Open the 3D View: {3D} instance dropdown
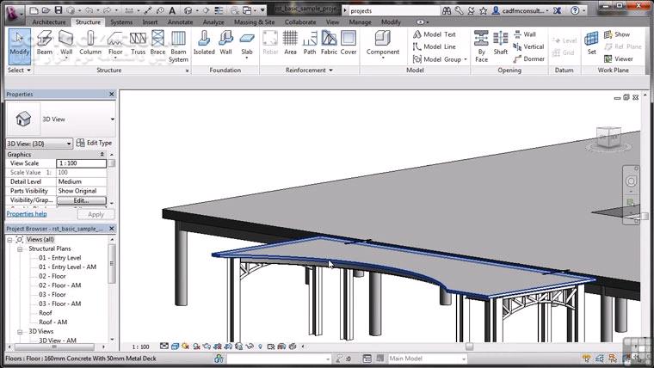The image size is (654, 368). tap(40, 144)
